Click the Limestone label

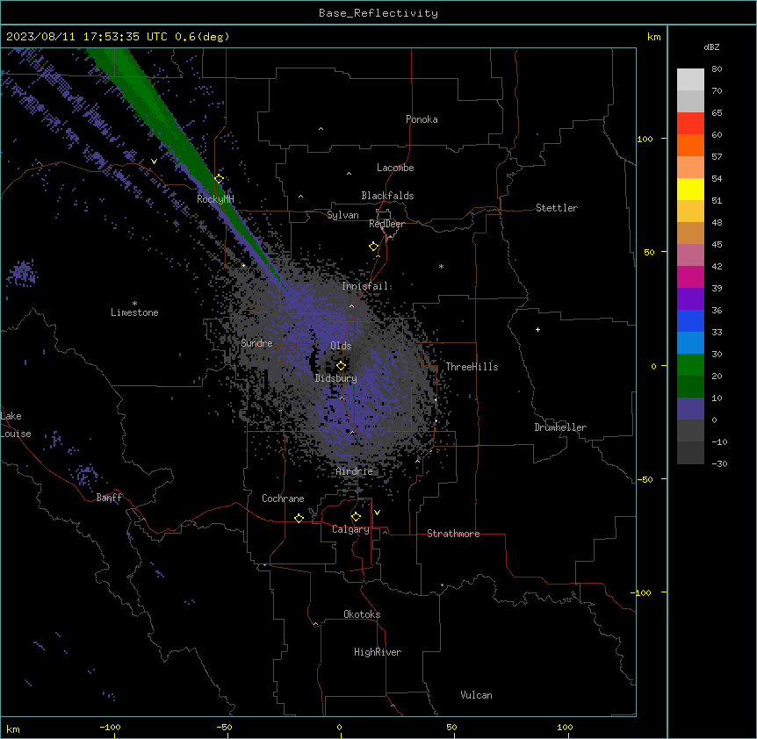(134, 312)
